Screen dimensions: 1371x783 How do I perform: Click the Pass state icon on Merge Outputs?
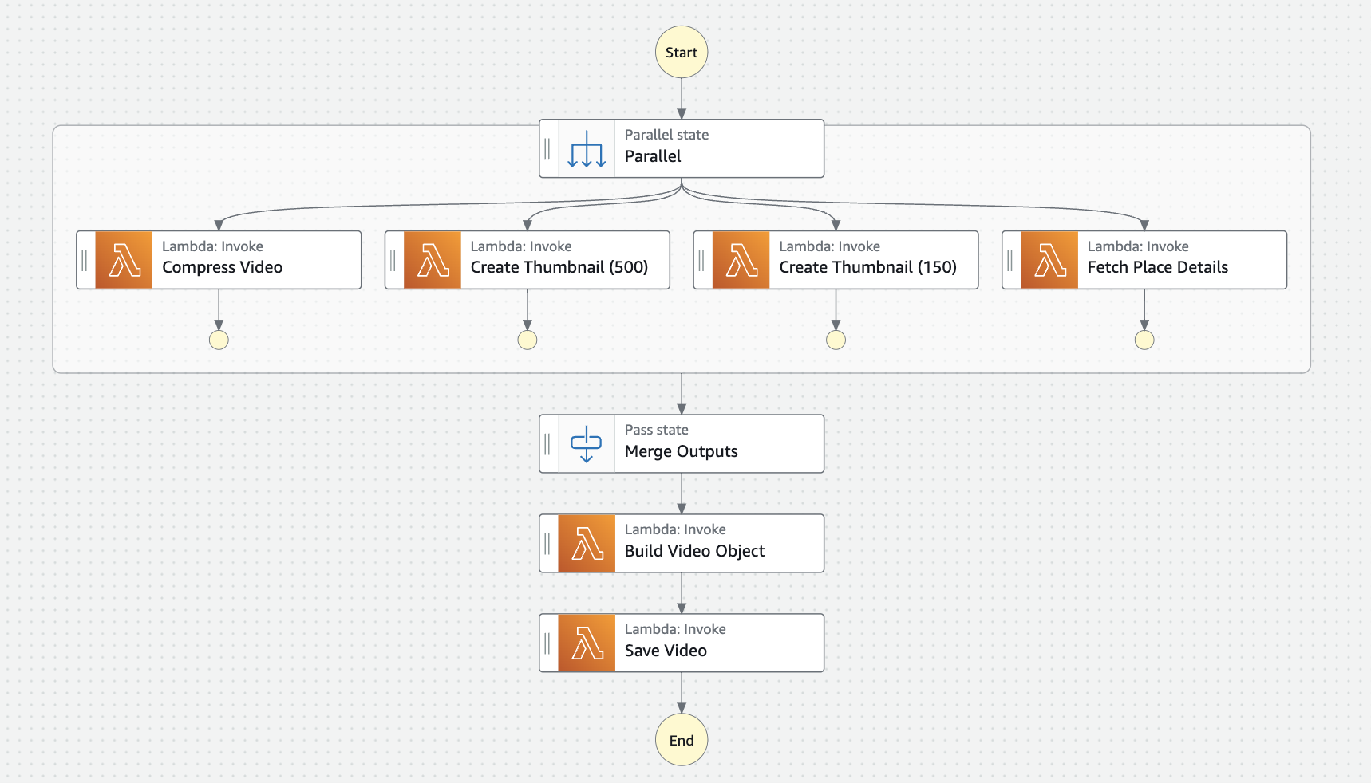587,443
